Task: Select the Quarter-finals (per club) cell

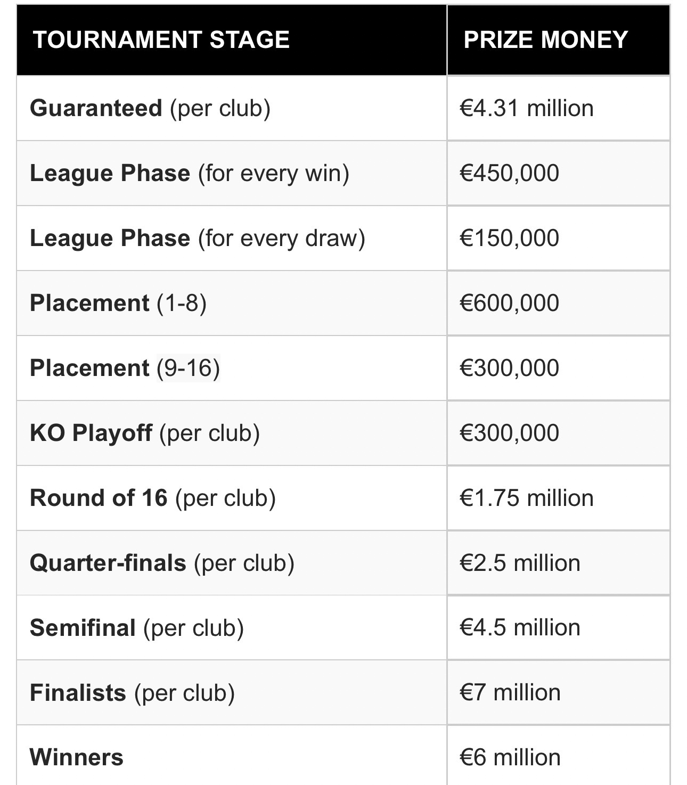Action: pos(162,563)
